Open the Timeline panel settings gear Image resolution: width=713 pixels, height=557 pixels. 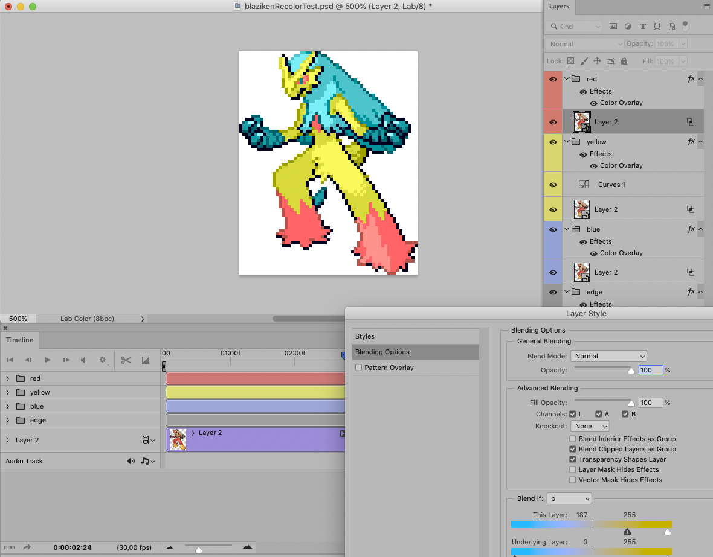103,360
